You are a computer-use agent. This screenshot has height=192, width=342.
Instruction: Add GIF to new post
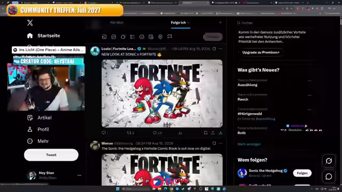[114, 37]
